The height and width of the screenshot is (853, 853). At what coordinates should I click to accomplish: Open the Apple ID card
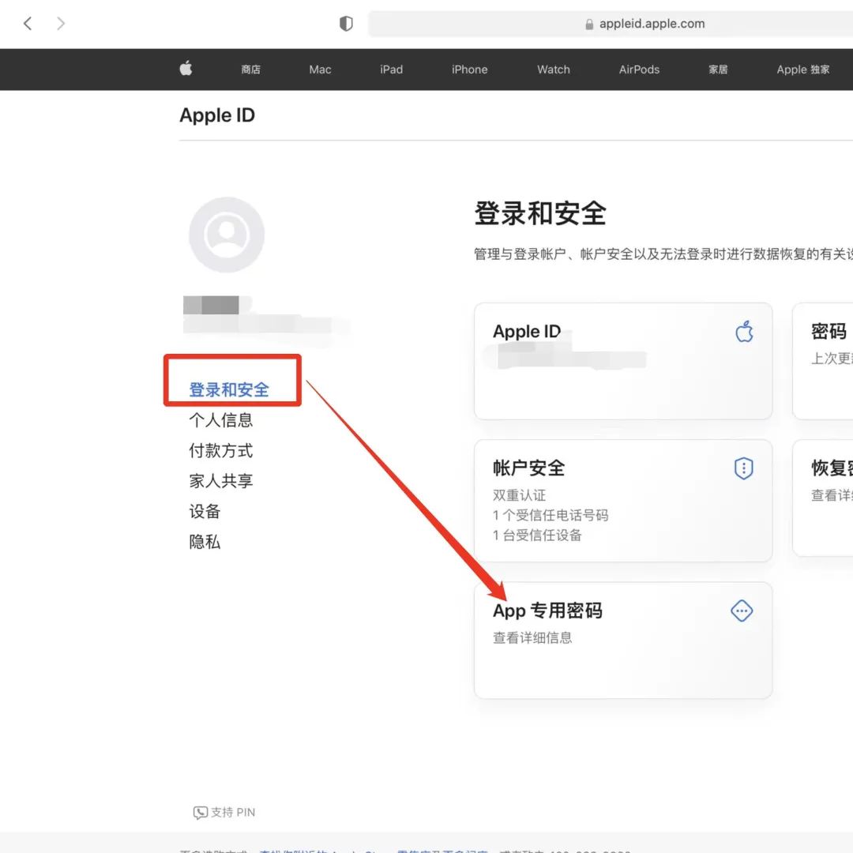pyautogui.click(x=623, y=361)
